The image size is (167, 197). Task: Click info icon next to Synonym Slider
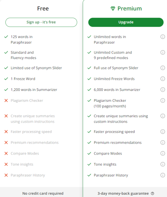163,68
